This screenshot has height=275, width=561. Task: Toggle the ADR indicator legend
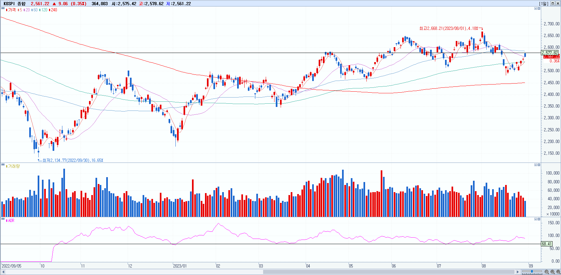(x=10, y=221)
